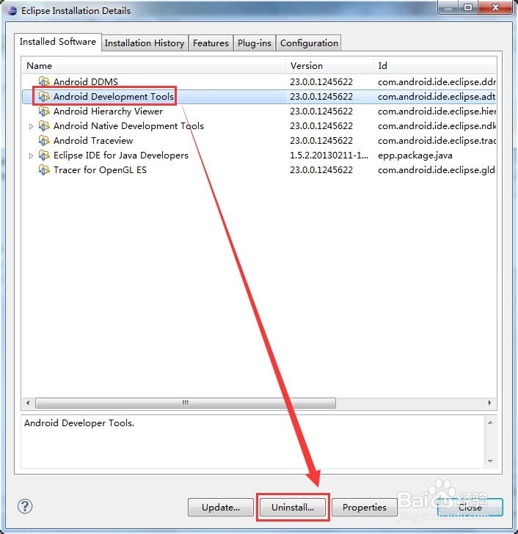This screenshot has height=534, width=518.
Task: Click the com.android.ide.eclipse.adt Id cell
Action: coord(437,97)
